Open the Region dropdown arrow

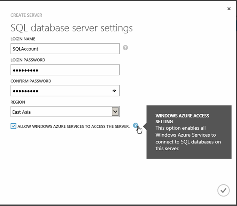[115, 112]
